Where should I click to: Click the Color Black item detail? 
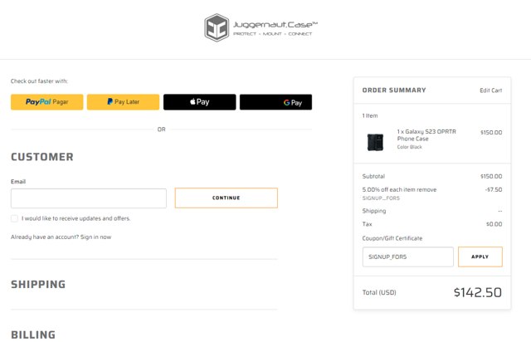click(x=409, y=147)
